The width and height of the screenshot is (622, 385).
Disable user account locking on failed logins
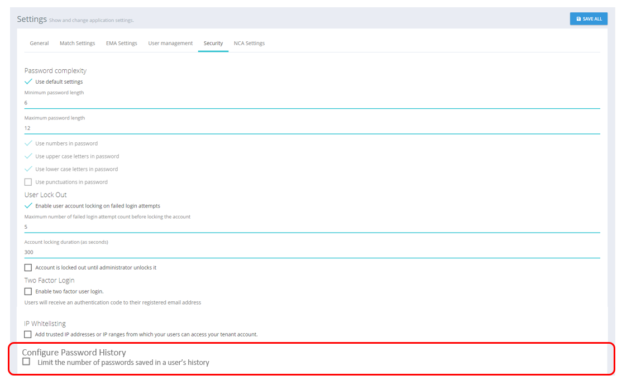(28, 206)
